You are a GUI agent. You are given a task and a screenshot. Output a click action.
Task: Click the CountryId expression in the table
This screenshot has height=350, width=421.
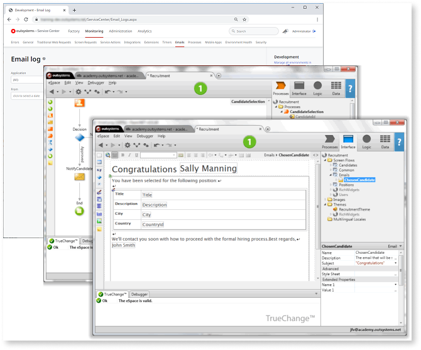point(153,224)
